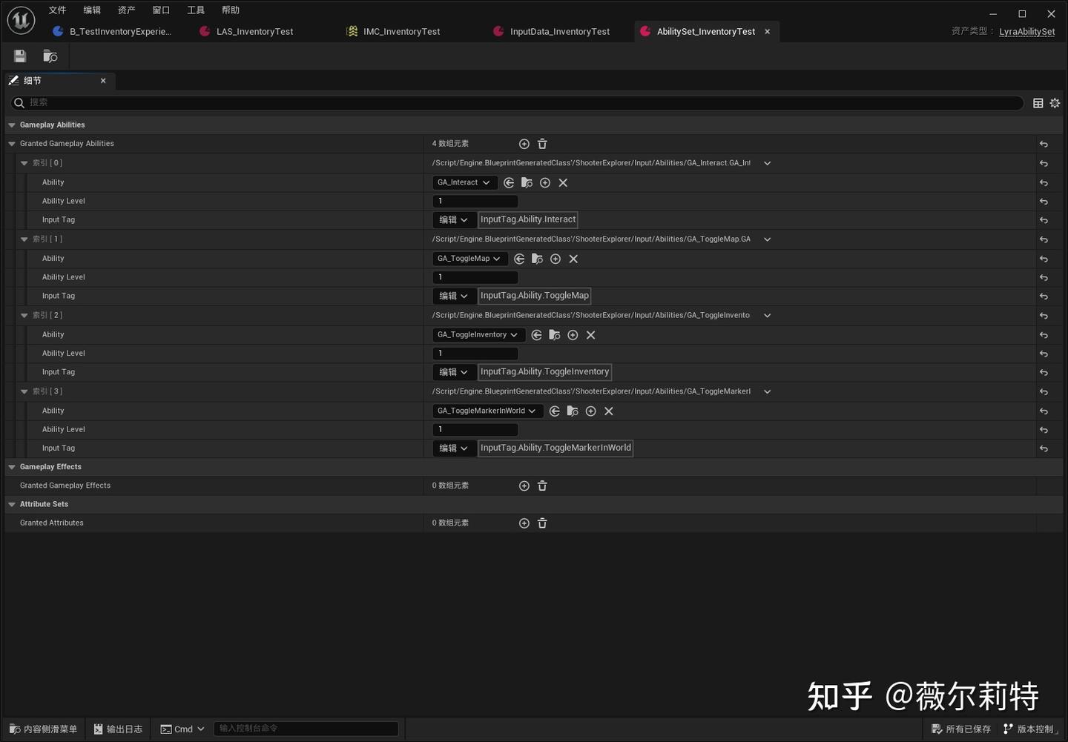This screenshot has height=742, width=1068.
Task: Save the AbilitySet_InventoryTest asset
Action: point(19,56)
